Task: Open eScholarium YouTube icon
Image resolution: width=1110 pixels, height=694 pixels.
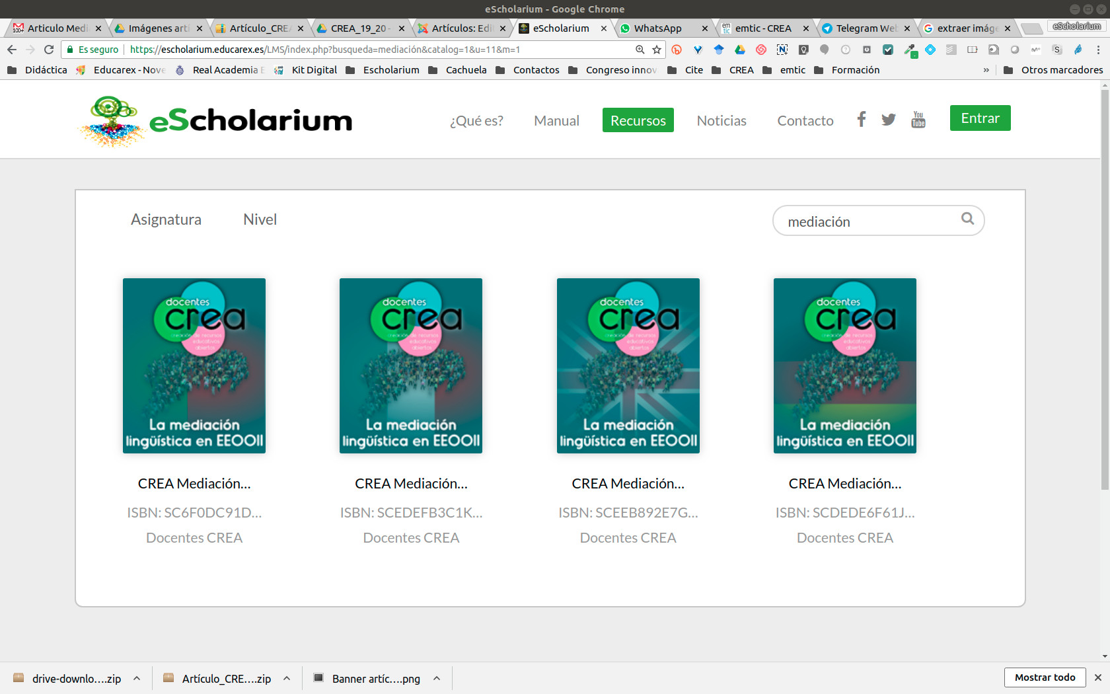Action: [x=918, y=120]
